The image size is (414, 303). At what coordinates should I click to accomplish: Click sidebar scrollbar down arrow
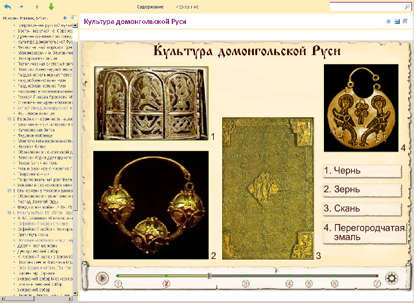pyautogui.click(x=75, y=293)
